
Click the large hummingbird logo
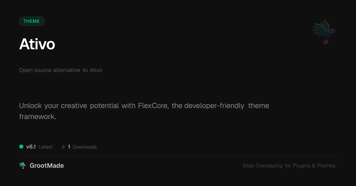coord(324,32)
